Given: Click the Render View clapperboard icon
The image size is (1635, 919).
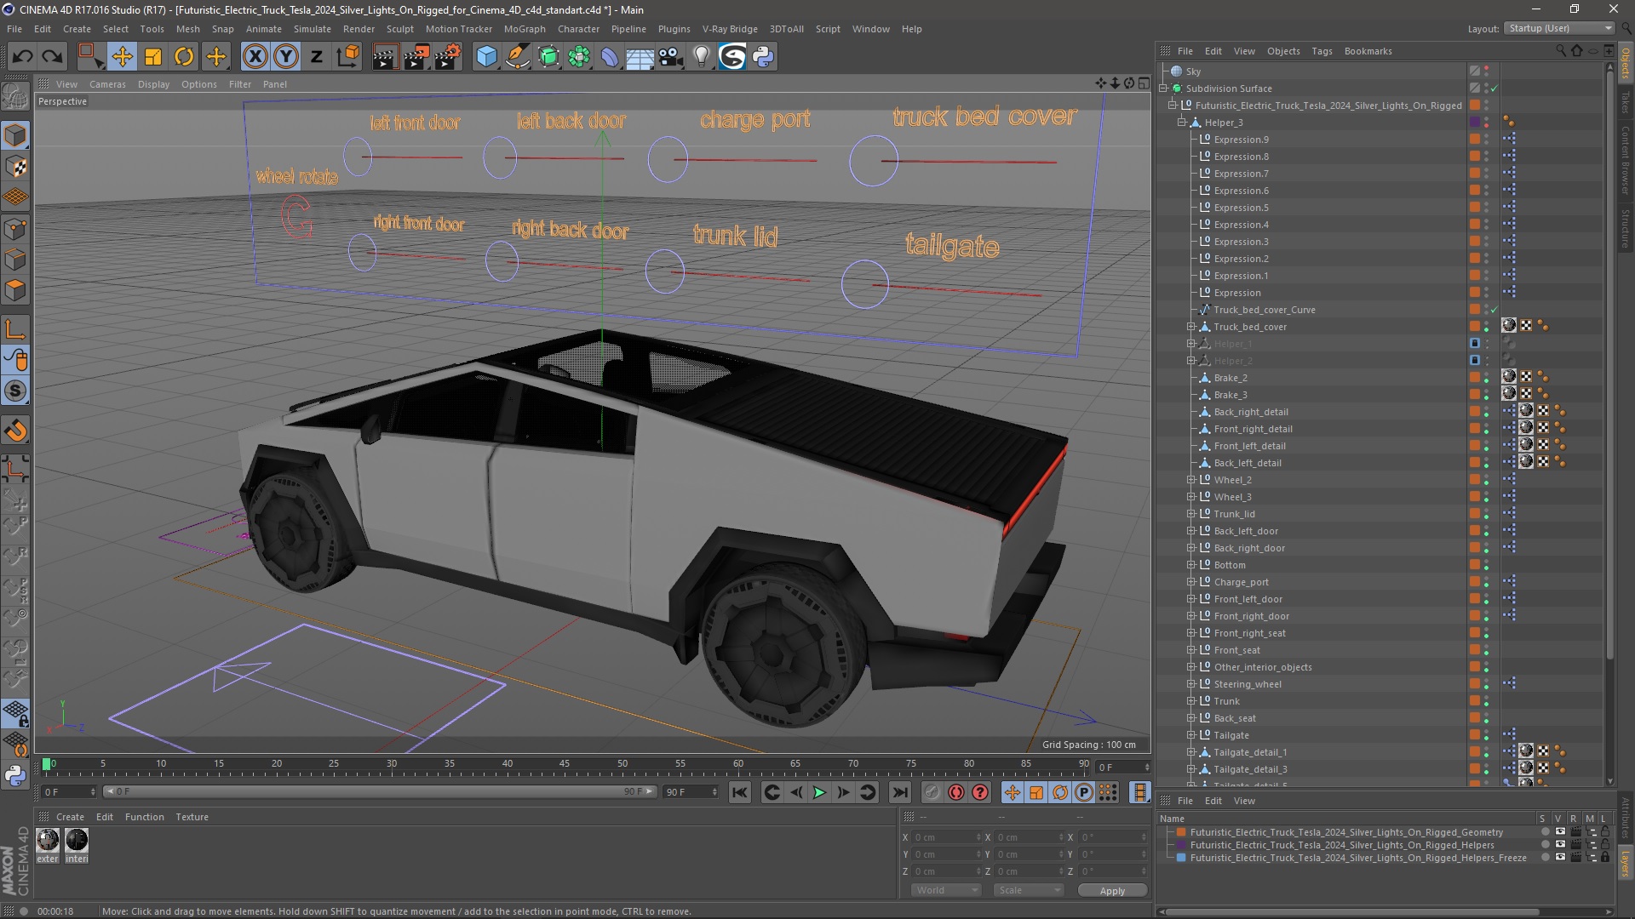Looking at the screenshot, I should click(385, 57).
